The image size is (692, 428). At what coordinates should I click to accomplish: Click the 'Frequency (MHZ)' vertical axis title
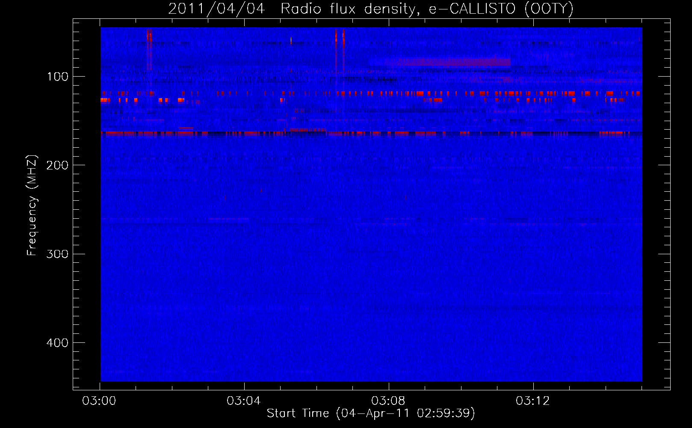coord(32,205)
